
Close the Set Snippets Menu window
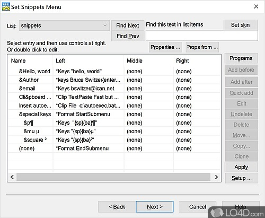coord(256,7)
